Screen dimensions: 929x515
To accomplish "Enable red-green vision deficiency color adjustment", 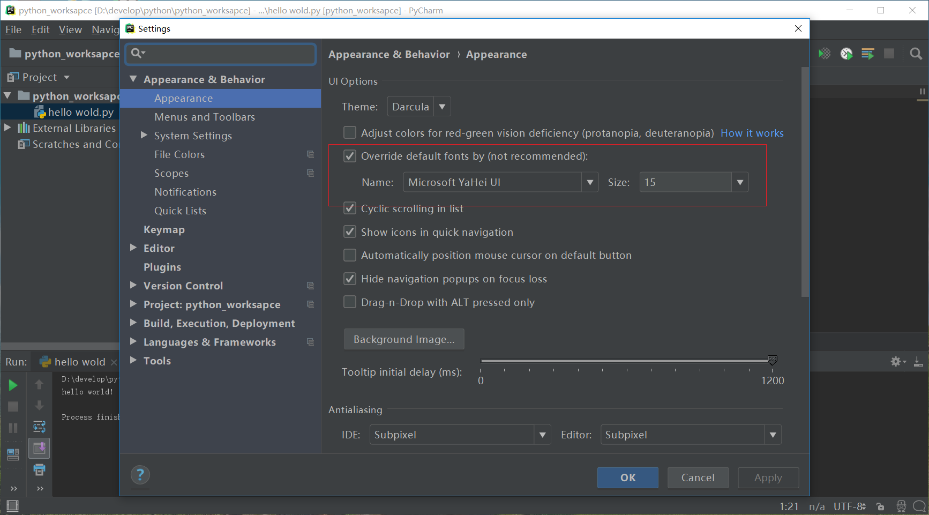I will click(x=350, y=133).
